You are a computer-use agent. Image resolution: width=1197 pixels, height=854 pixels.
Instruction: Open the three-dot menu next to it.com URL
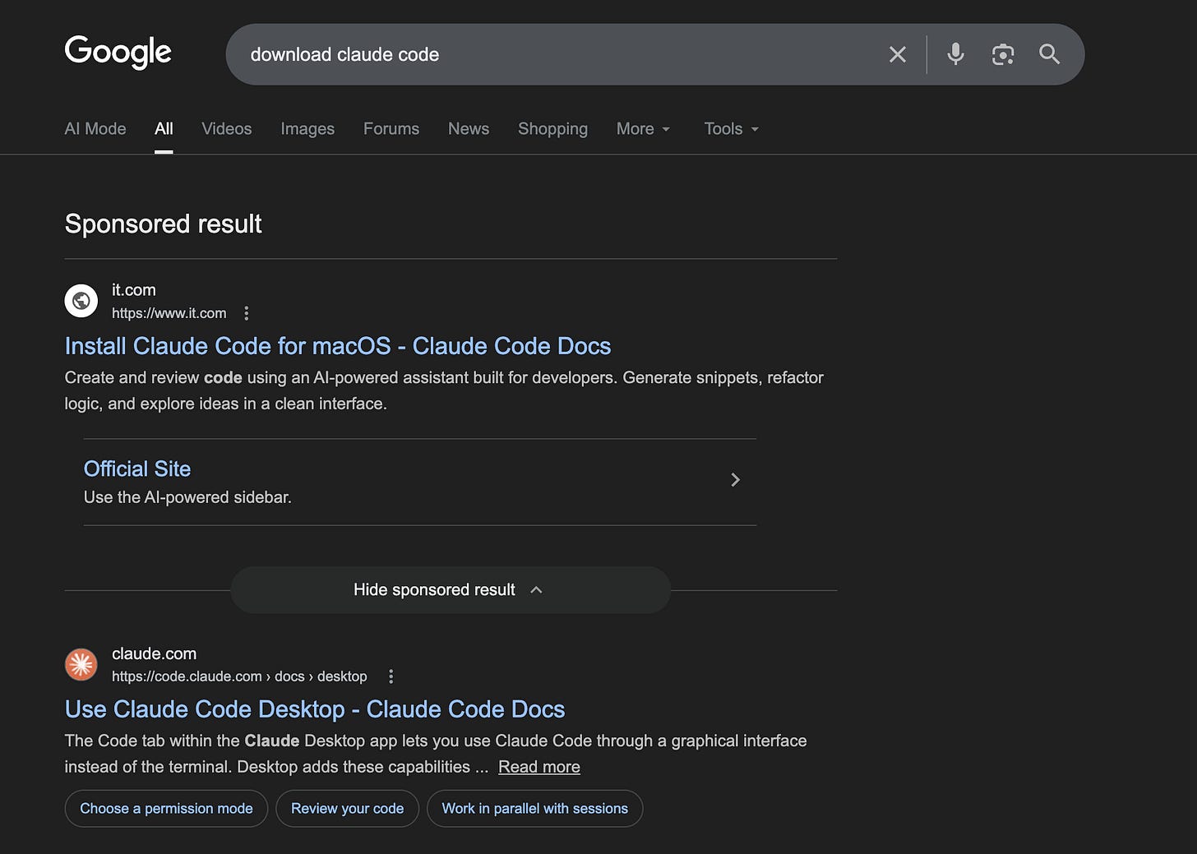[247, 313]
